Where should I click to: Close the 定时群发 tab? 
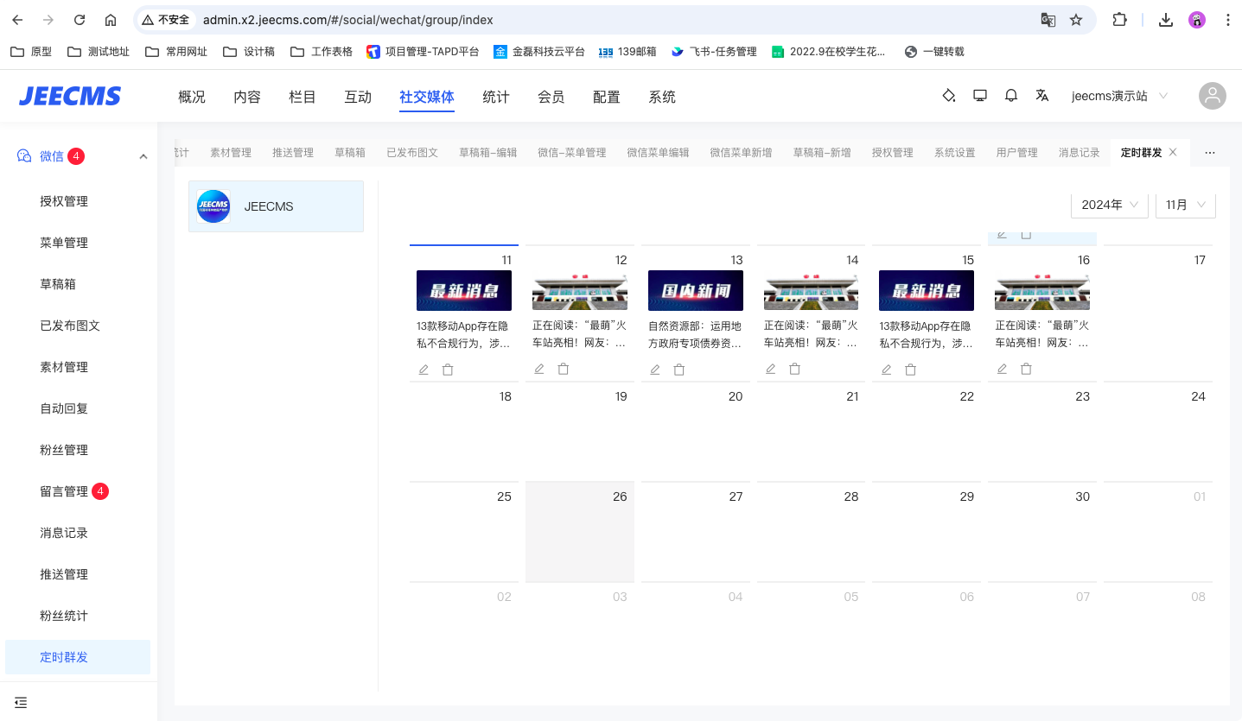[1173, 152]
